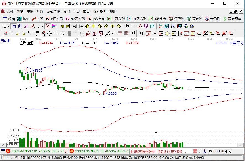The image size is (245, 161).
Task: Open the calculator icon
Action: [x=167, y=26]
